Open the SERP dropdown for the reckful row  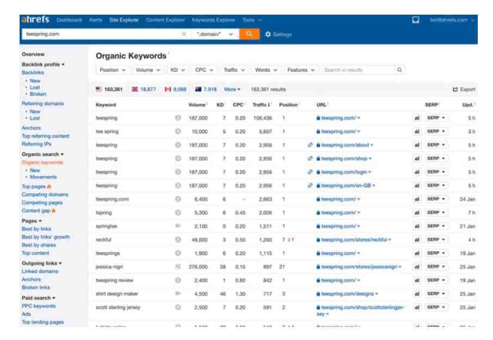tap(436, 240)
